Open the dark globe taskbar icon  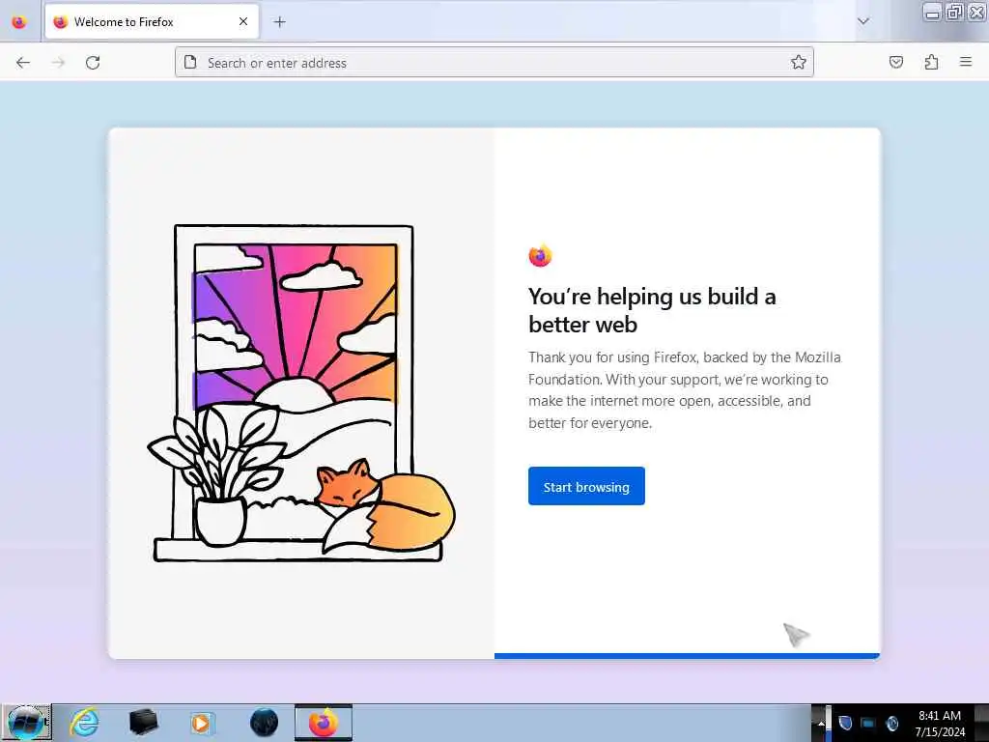coord(264,723)
